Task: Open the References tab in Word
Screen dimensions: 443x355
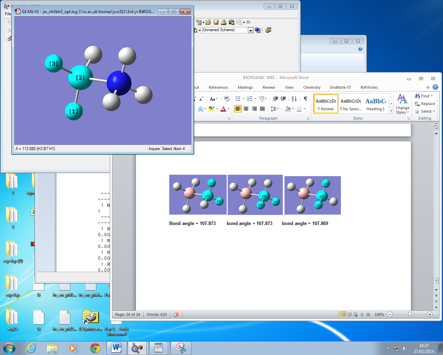Action: click(218, 87)
